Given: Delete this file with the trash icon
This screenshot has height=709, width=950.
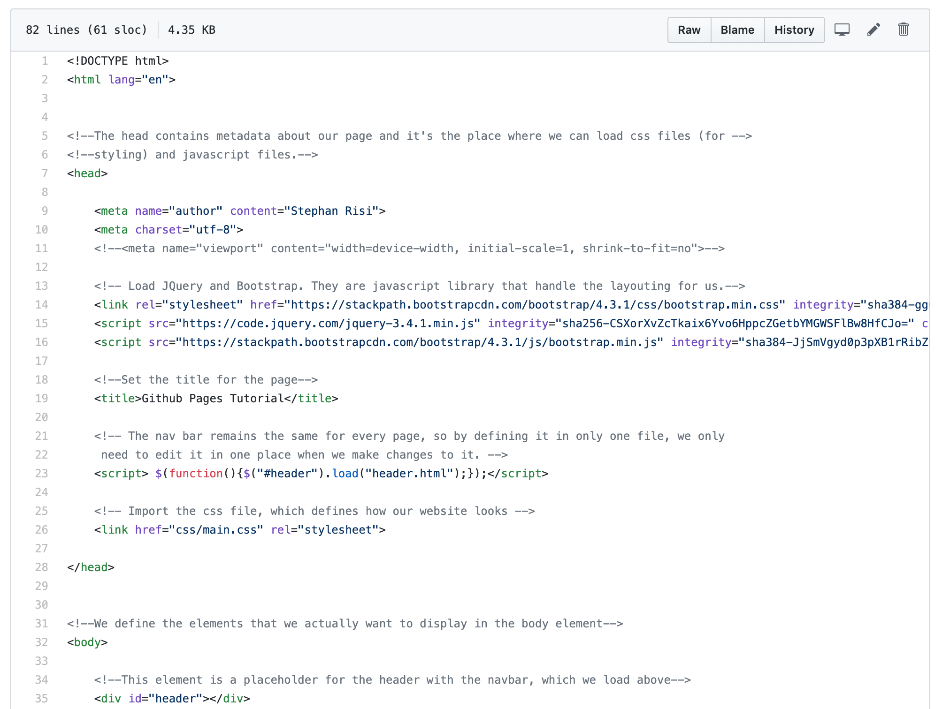Looking at the screenshot, I should pos(904,30).
